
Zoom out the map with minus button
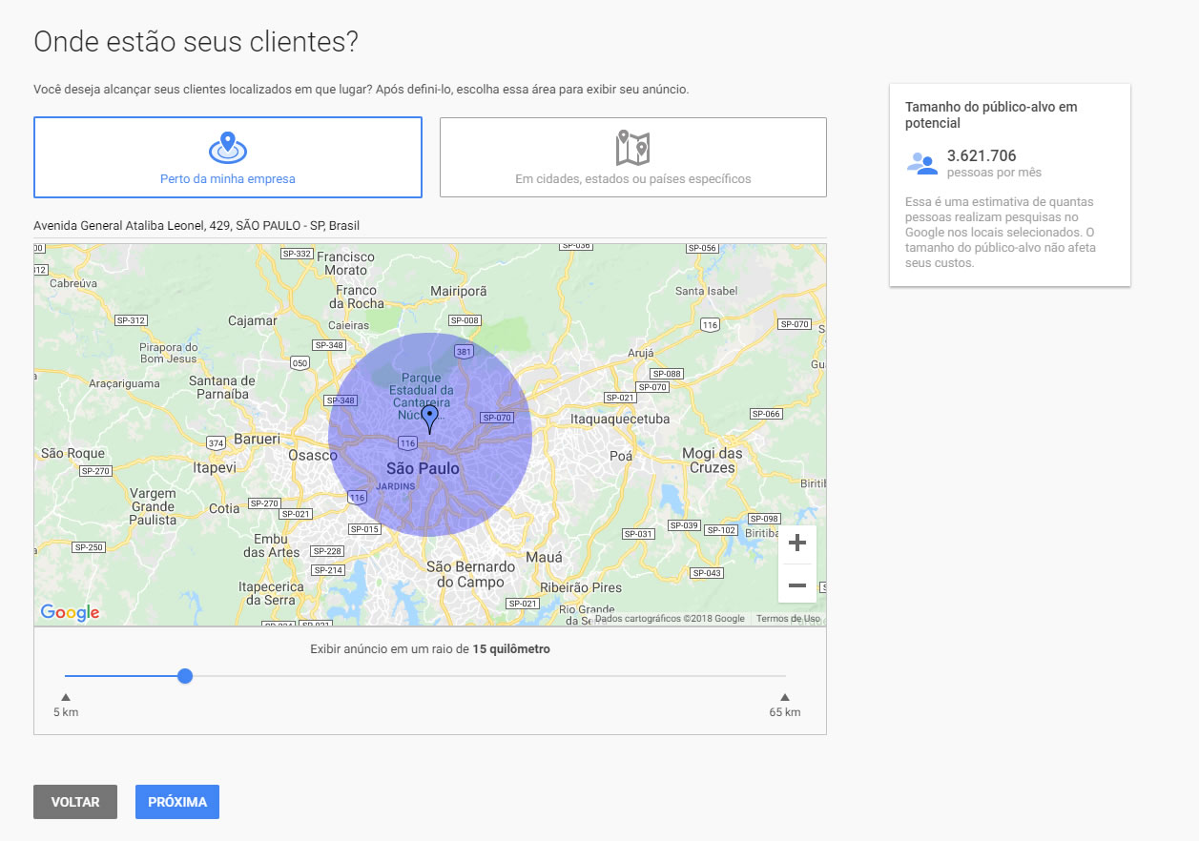tap(797, 585)
